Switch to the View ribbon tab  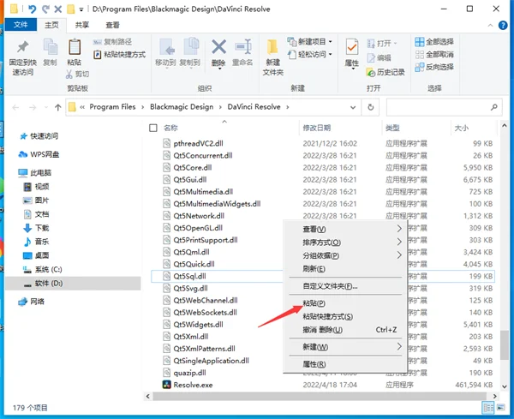112,25
